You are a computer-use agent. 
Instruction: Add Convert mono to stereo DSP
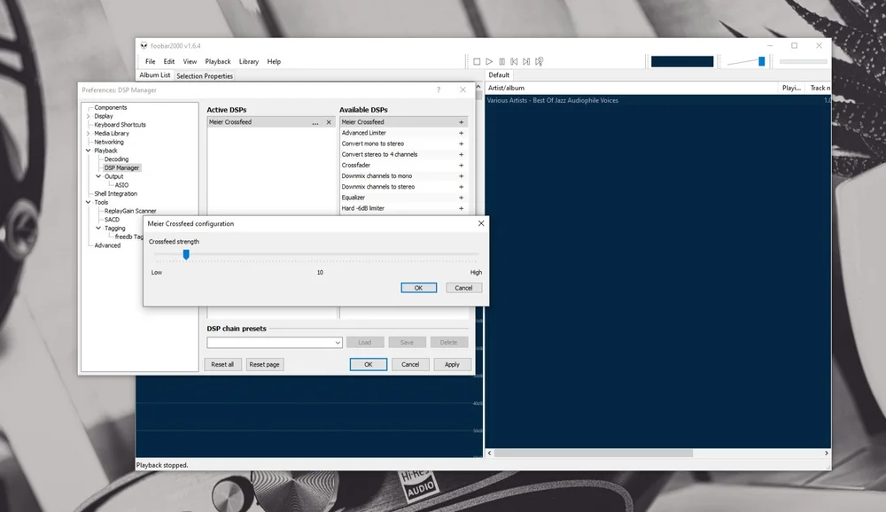[461, 144]
